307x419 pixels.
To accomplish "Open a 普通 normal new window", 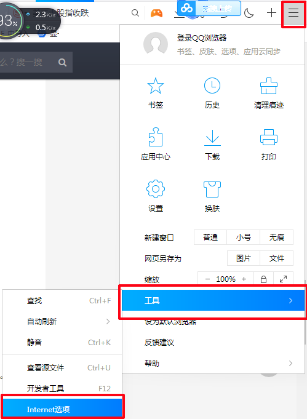I will click(x=210, y=237).
